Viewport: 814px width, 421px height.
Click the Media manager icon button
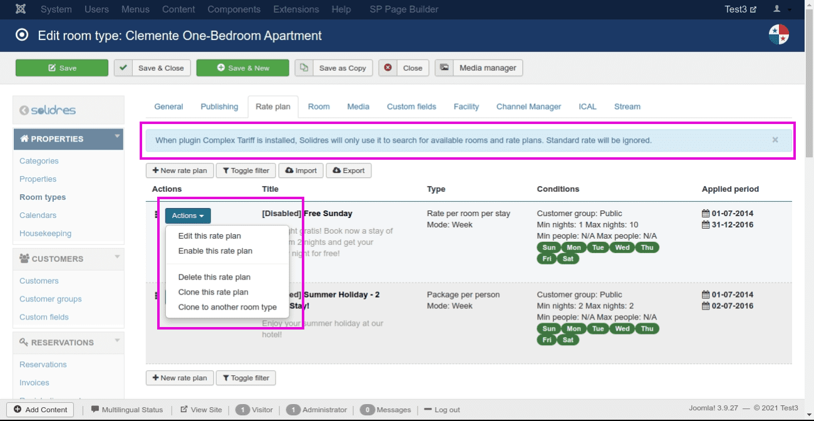click(x=444, y=68)
